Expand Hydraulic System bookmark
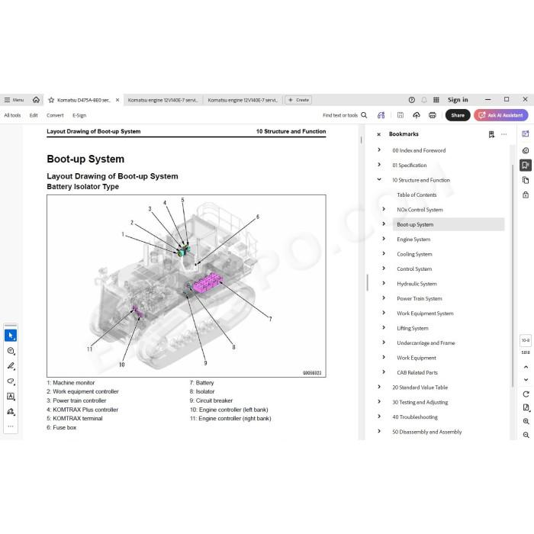 click(384, 283)
